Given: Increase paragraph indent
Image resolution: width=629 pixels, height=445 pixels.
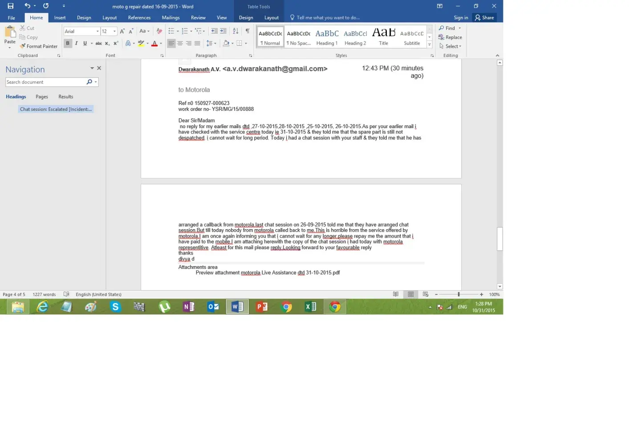Looking at the screenshot, I should (223, 31).
